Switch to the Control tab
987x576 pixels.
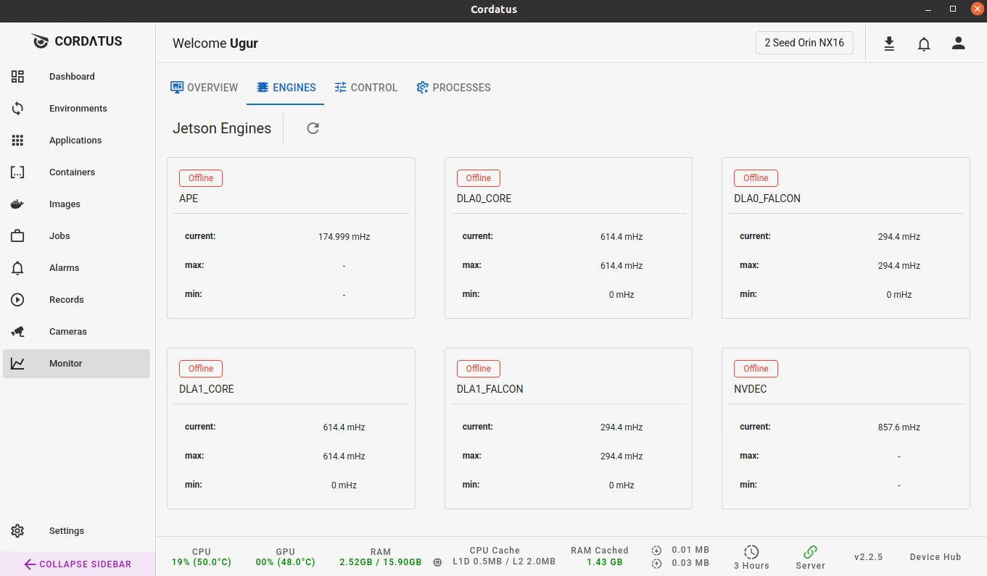tap(366, 88)
